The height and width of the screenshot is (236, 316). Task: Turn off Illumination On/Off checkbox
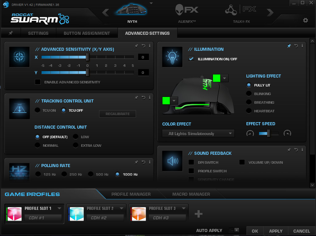[x=191, y=59]
